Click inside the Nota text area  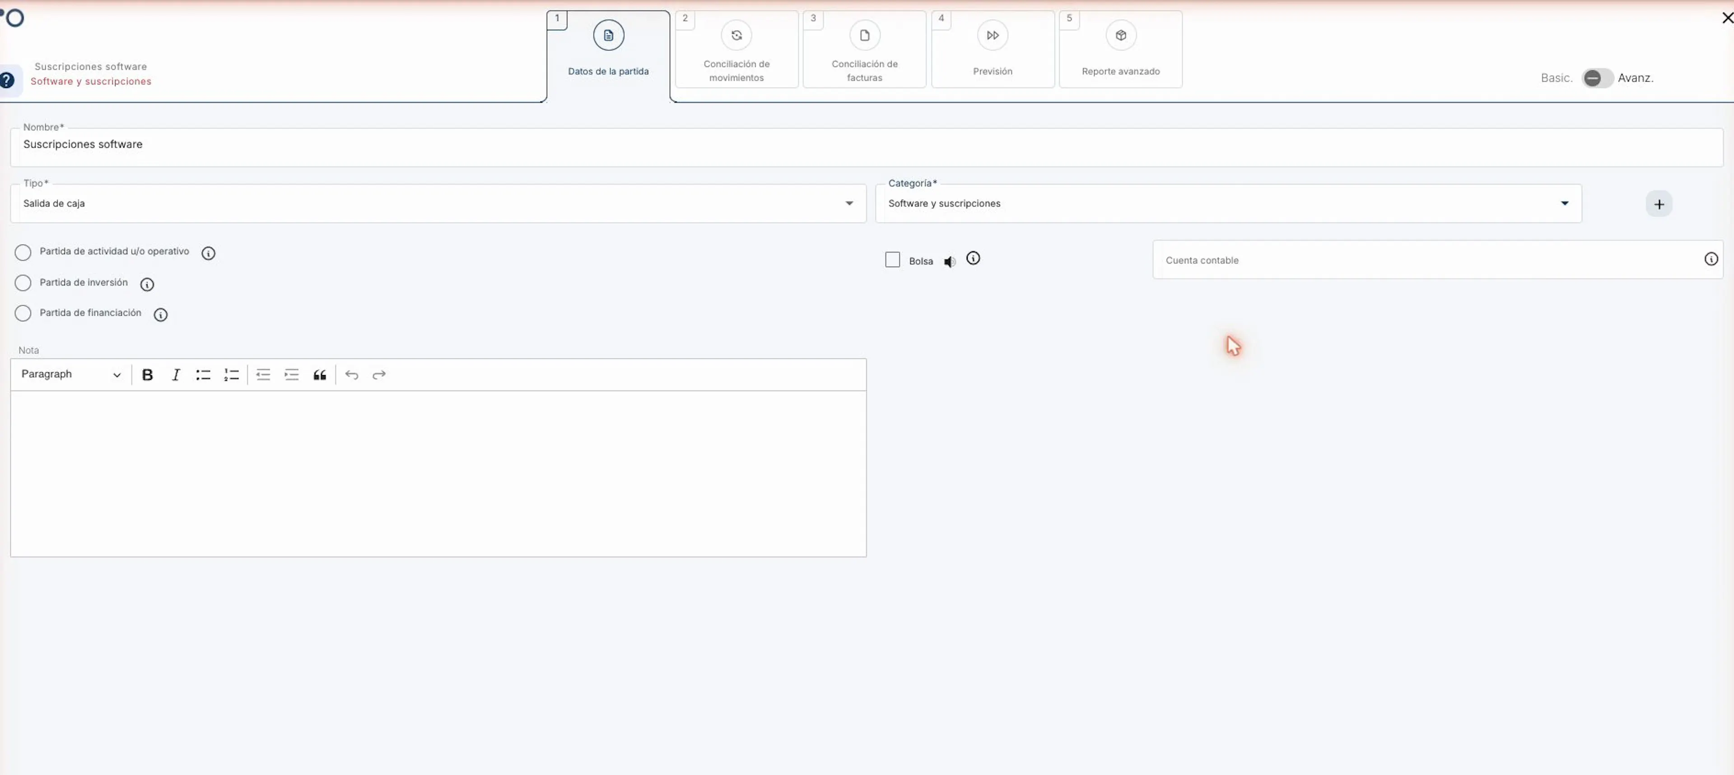coord(438,473)
